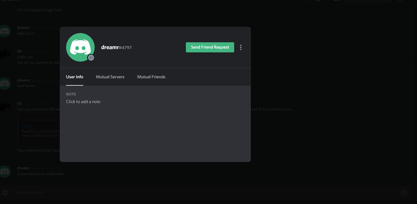Select the User Info tab

tap(75, 77)
